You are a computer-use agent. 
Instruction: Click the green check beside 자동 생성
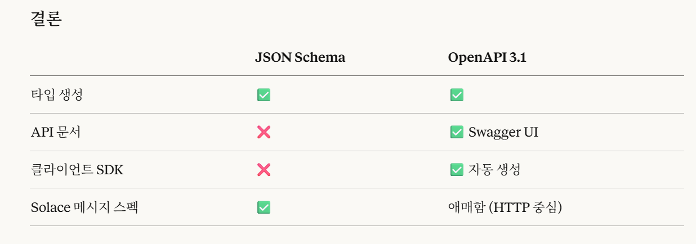(x=457, y=170)
